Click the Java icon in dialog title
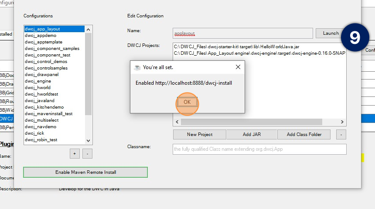Screen dimensions: 375x209 click(137, 67)
